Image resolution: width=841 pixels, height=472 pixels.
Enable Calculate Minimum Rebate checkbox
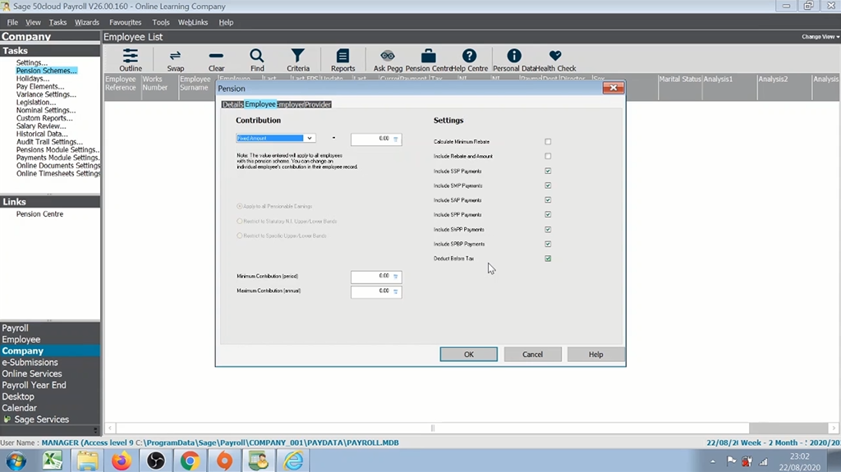coord(548,141)
